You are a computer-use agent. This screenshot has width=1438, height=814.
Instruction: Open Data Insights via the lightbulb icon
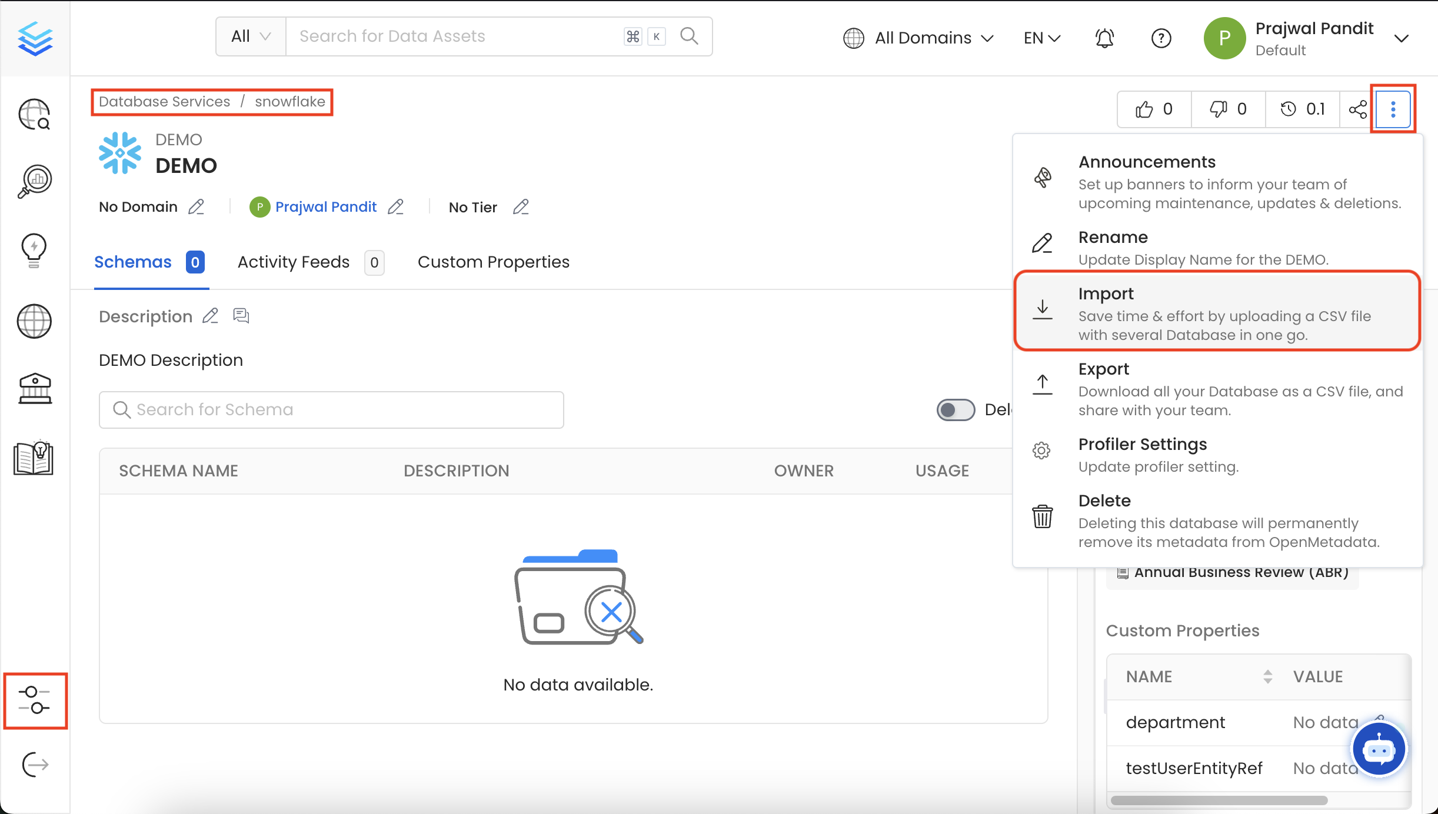(34, 250)
